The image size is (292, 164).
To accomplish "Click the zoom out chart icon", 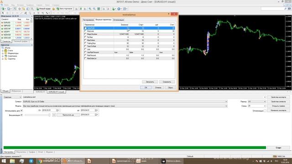I will [x=94, y=9].
